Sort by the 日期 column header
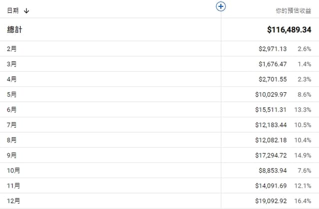The width and height of the screenshot is (319, 209). [x=13, y=11]
